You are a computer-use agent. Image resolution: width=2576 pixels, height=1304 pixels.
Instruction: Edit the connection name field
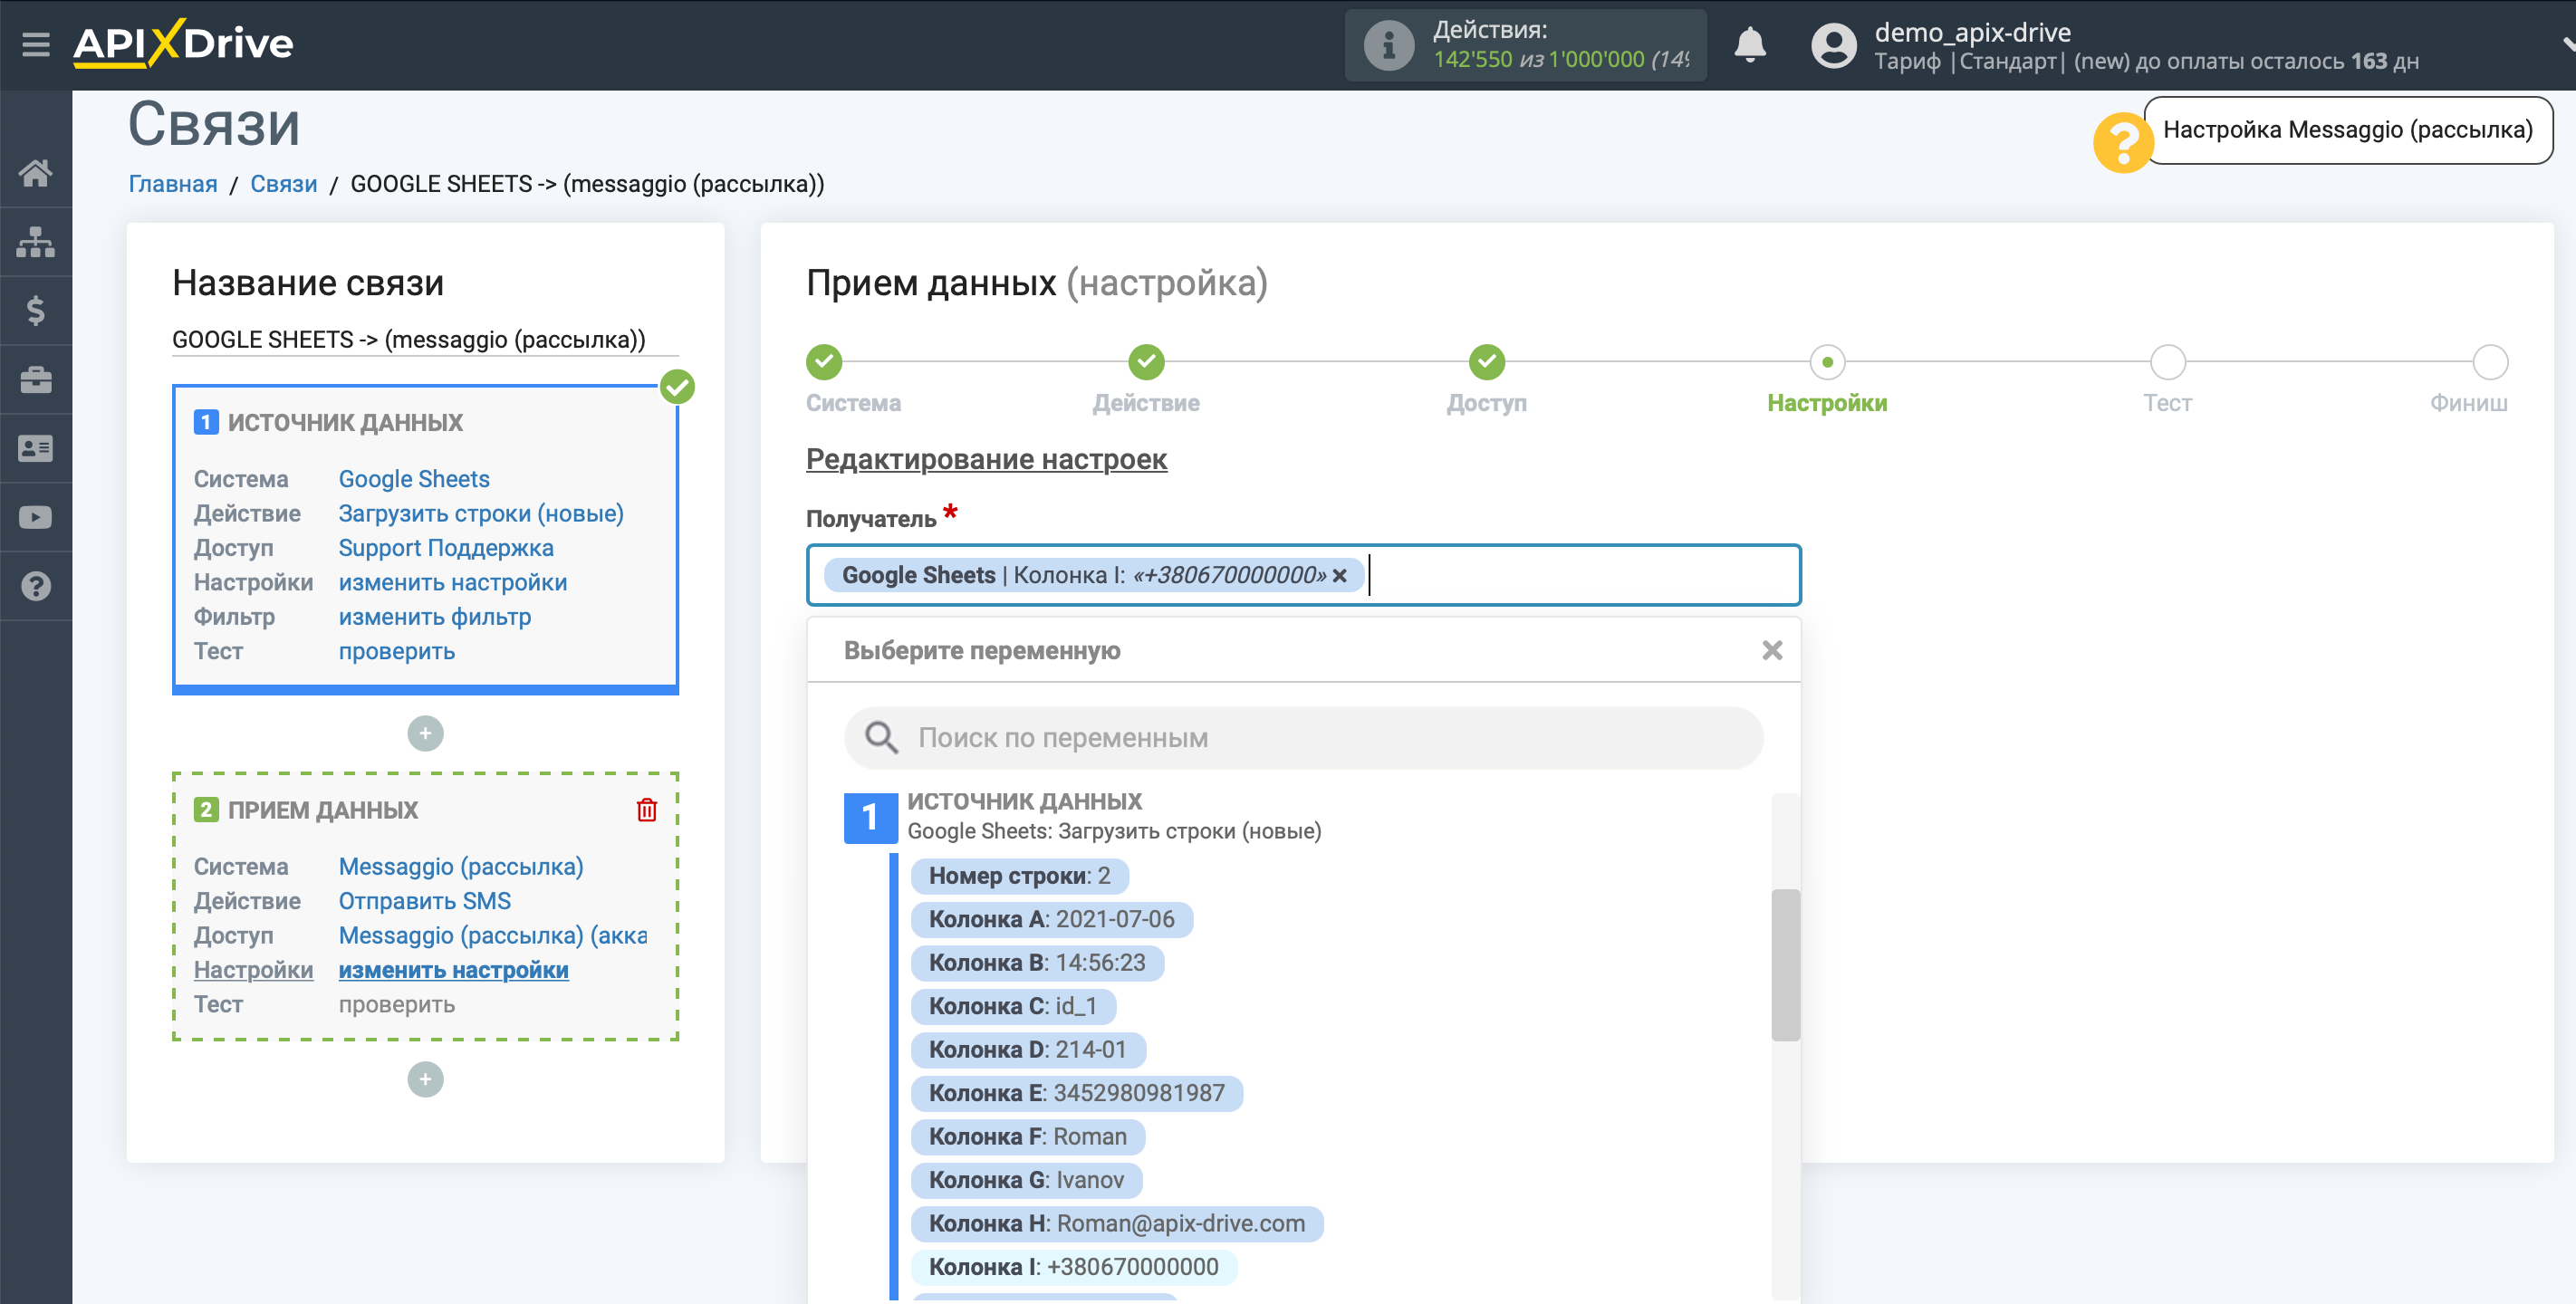click(425, 340)
